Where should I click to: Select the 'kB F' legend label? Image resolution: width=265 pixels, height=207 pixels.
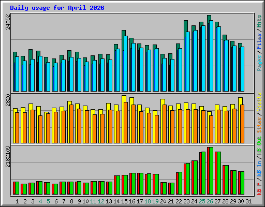click(259, 188)
